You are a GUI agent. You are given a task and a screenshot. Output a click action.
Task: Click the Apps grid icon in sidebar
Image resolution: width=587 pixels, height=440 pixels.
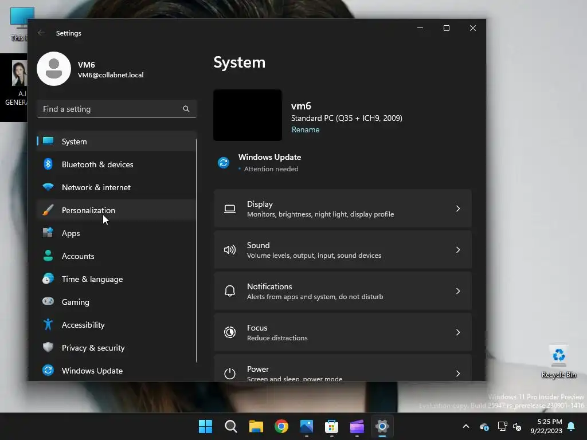48,233
